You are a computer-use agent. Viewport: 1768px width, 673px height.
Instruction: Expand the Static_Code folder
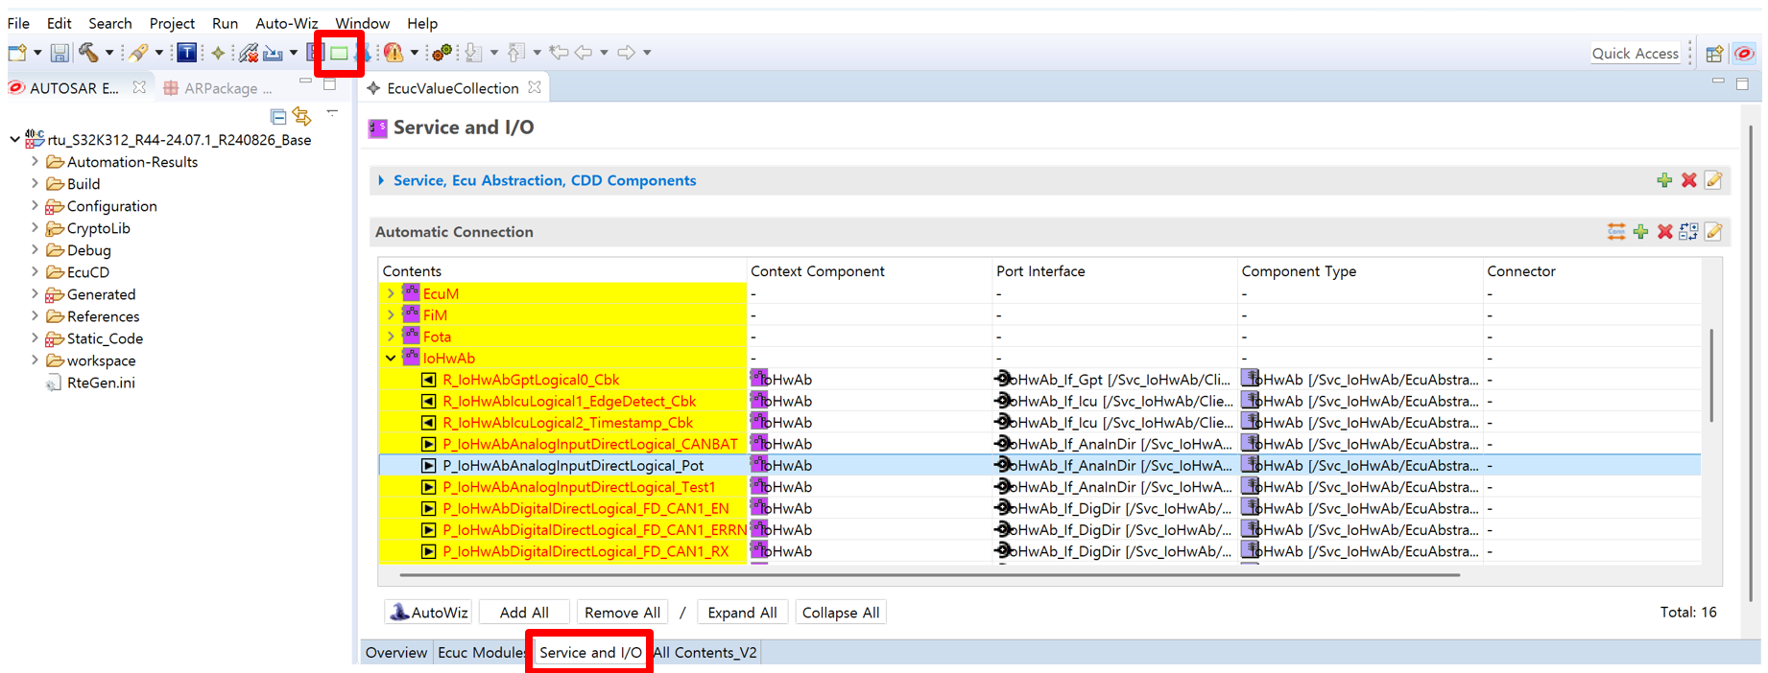[x=36, y=337]
